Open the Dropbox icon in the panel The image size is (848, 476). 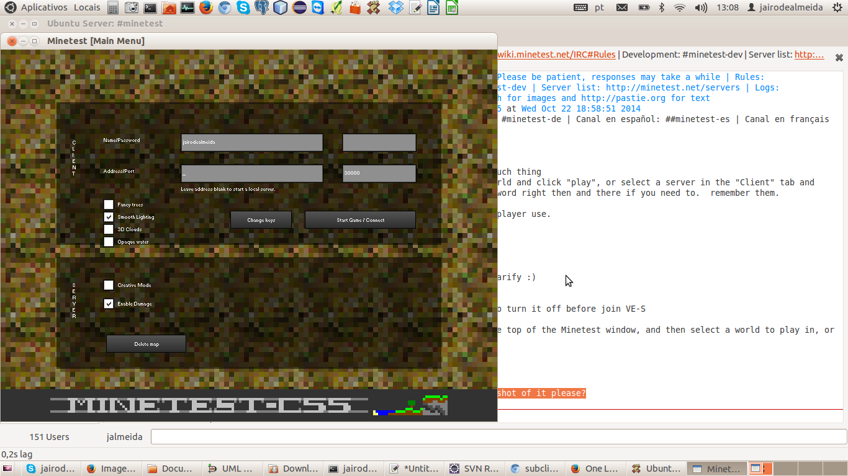coord(395,7)
